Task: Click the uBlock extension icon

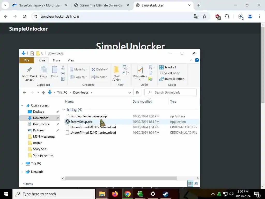Action: click(218, 17)
